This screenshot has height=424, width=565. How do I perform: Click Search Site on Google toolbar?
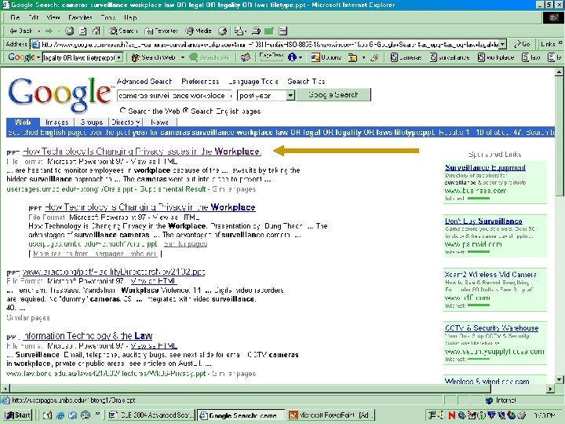pos(210,57)
